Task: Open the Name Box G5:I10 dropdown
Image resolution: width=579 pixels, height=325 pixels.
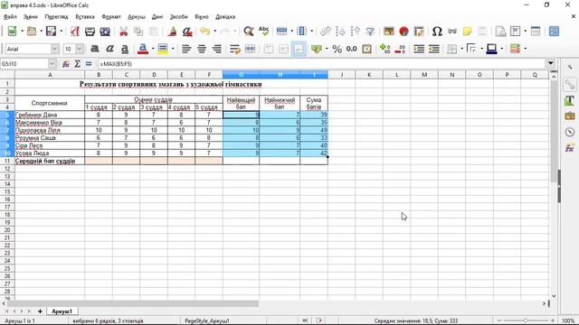Action: coord(52,64)
